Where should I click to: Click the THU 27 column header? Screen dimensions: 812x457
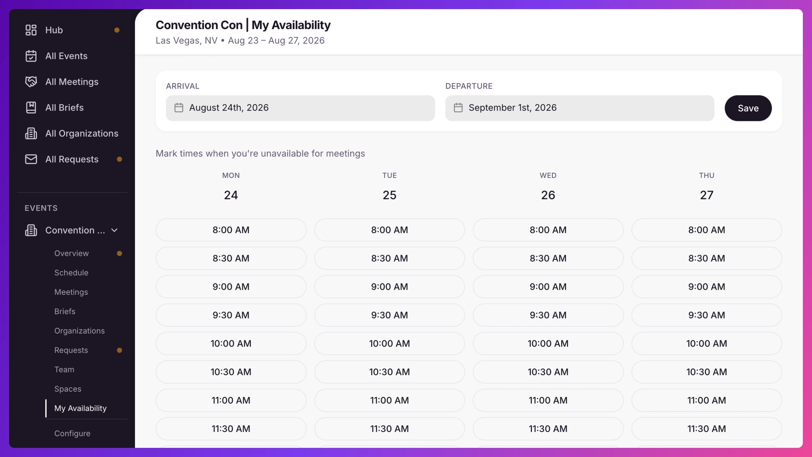coord(707,187)
